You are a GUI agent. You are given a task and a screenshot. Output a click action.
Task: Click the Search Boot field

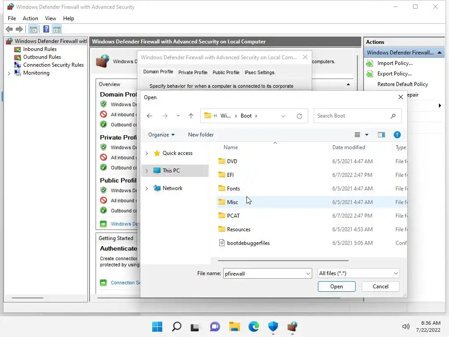coord(358,116)
